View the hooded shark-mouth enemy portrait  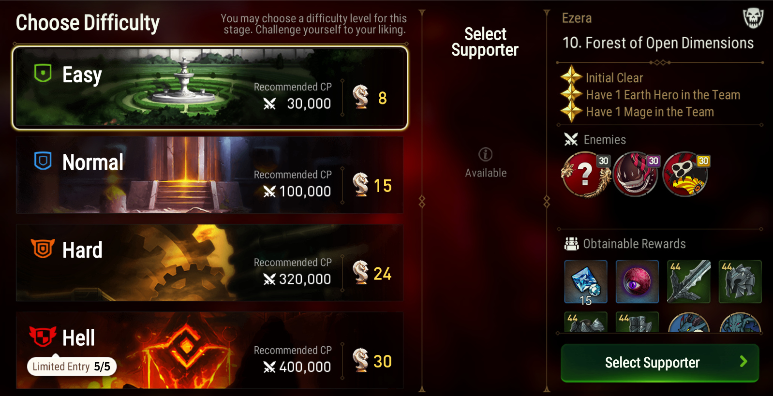tap(636, 175)
